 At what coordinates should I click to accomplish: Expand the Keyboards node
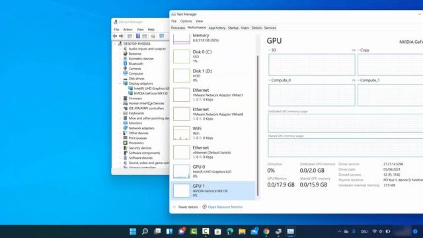point(120,113)
